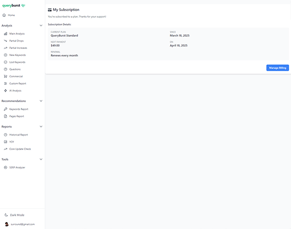This screenshot has width=291, height=229.
Task: Click the Pages Report document icon
Action: (5, 116)
